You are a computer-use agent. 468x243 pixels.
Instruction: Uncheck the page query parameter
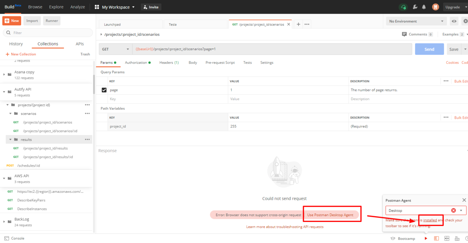pos(104,90)
